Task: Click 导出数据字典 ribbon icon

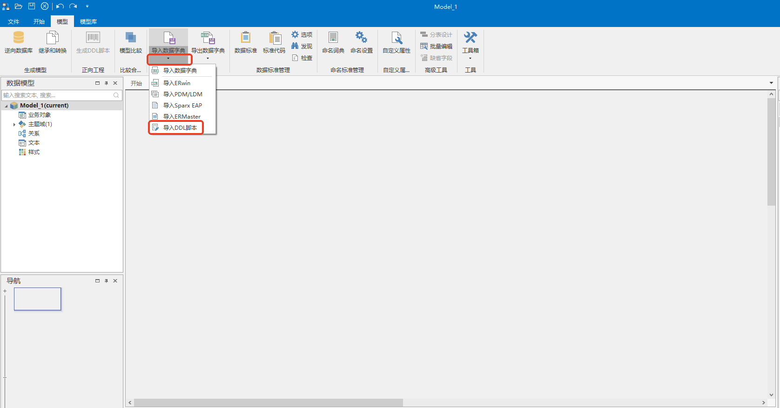Action: 208,38
